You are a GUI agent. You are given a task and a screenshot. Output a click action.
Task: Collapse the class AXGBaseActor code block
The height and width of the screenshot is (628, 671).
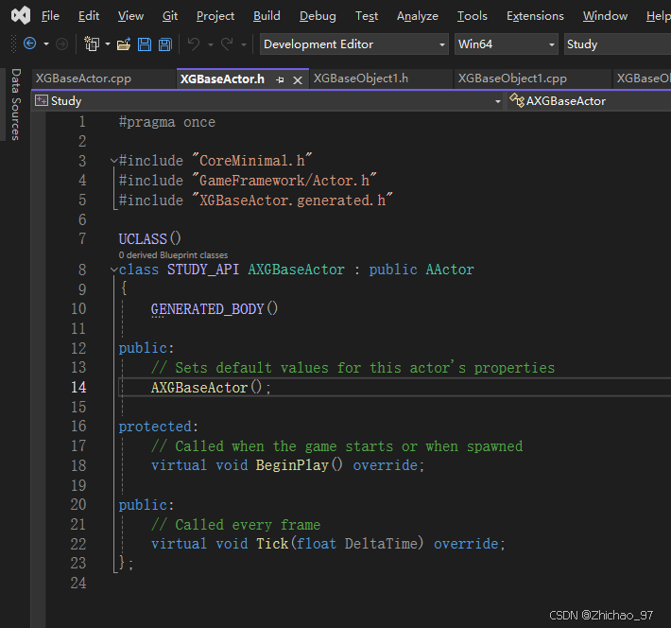click(x=113, y=270)
